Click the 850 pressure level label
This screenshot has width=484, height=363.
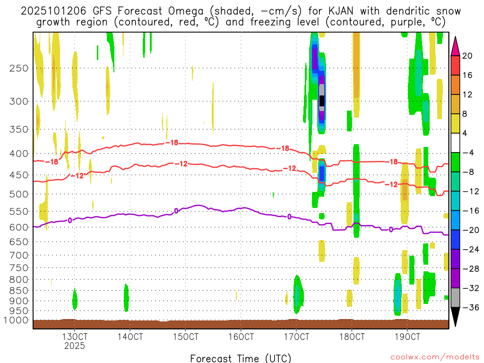point(19,291)
